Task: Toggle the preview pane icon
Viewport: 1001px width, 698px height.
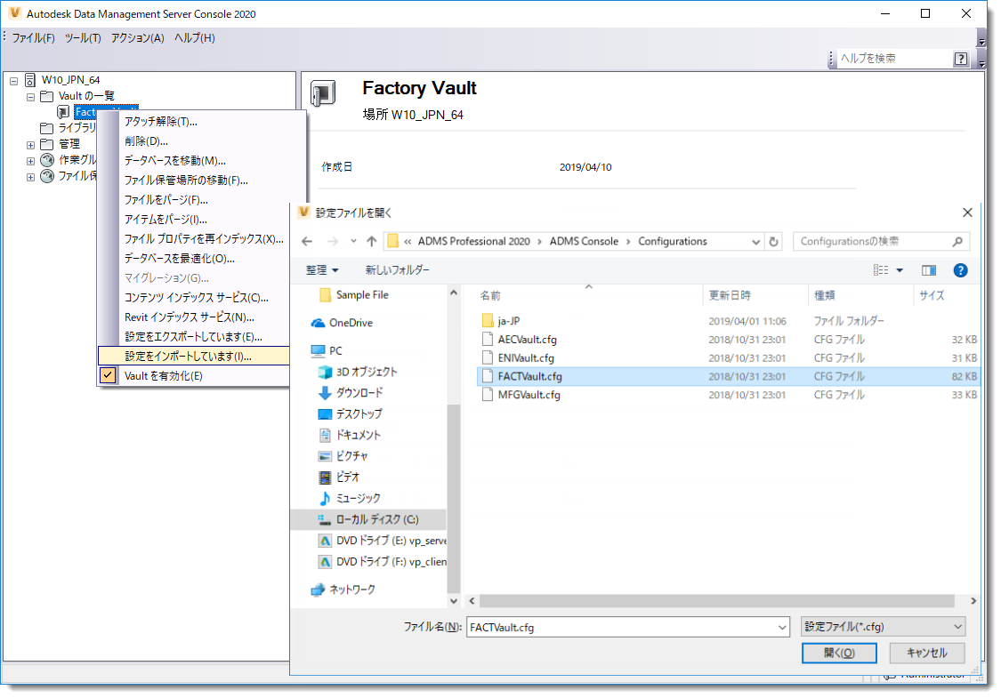Action: pyautogui.click(x=927, y=270)
